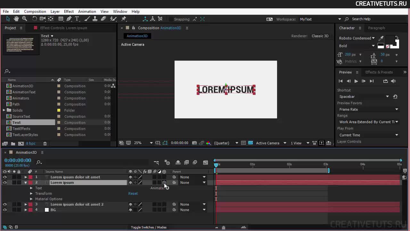Toggle the Snapping checkbox
The width and height of the screenshot is (410, 231).
(x=171, y=19)
